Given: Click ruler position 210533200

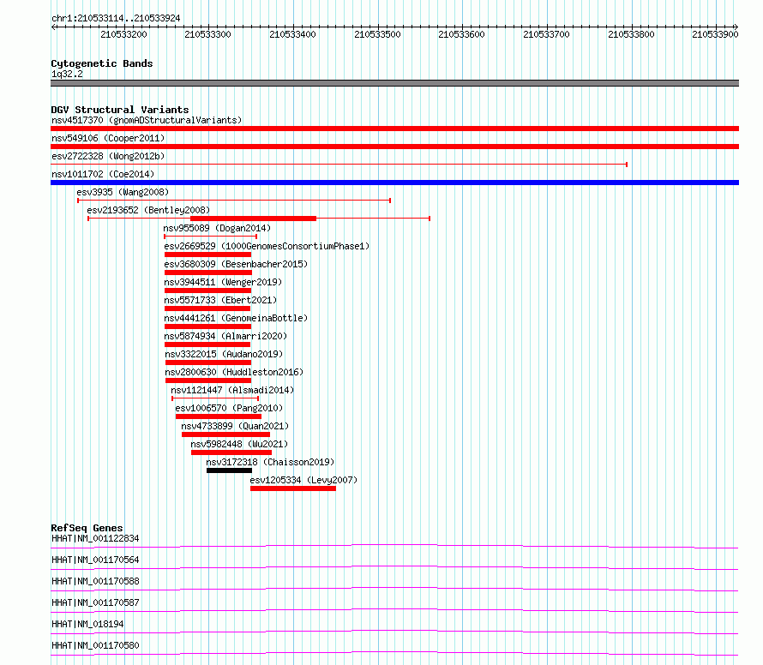Looking at the screenshot, I should coord(123,34).
